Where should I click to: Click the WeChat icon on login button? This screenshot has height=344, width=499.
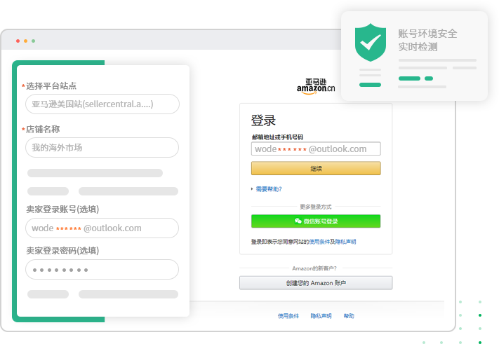(x=298, y=221)
